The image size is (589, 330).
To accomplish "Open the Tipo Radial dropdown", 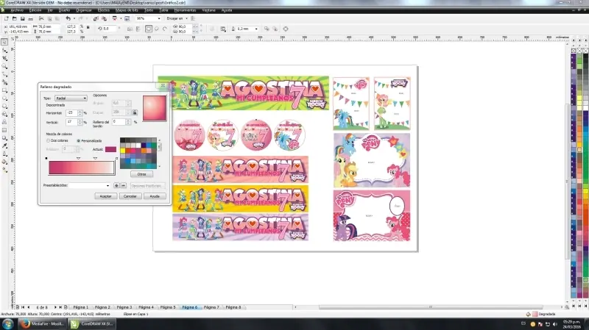I will pyautogui.click(x=71, y=98).
